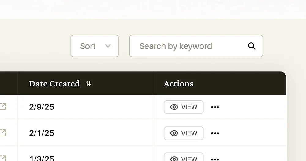Screen dimensions: 306x161
Task: Toggle the Date Created sort arrows
Action: [x=88, y=84]
